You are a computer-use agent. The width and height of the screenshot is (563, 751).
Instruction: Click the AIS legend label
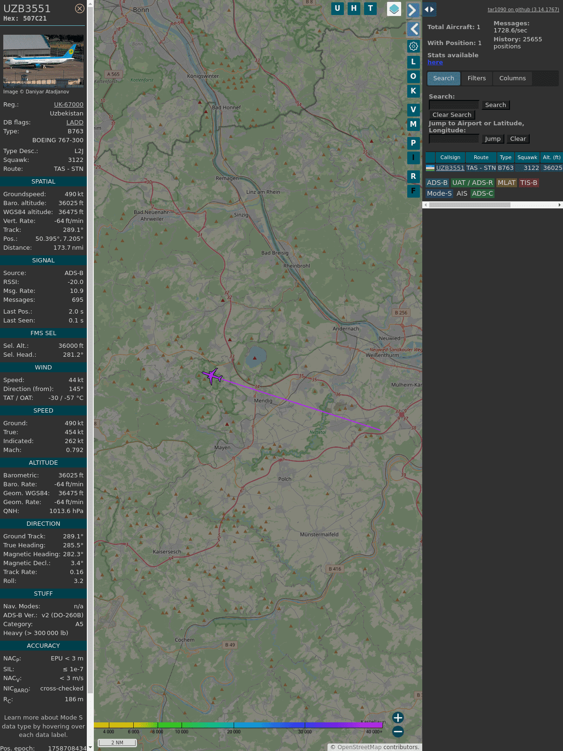pyautogui.click(x=462, y=194)
